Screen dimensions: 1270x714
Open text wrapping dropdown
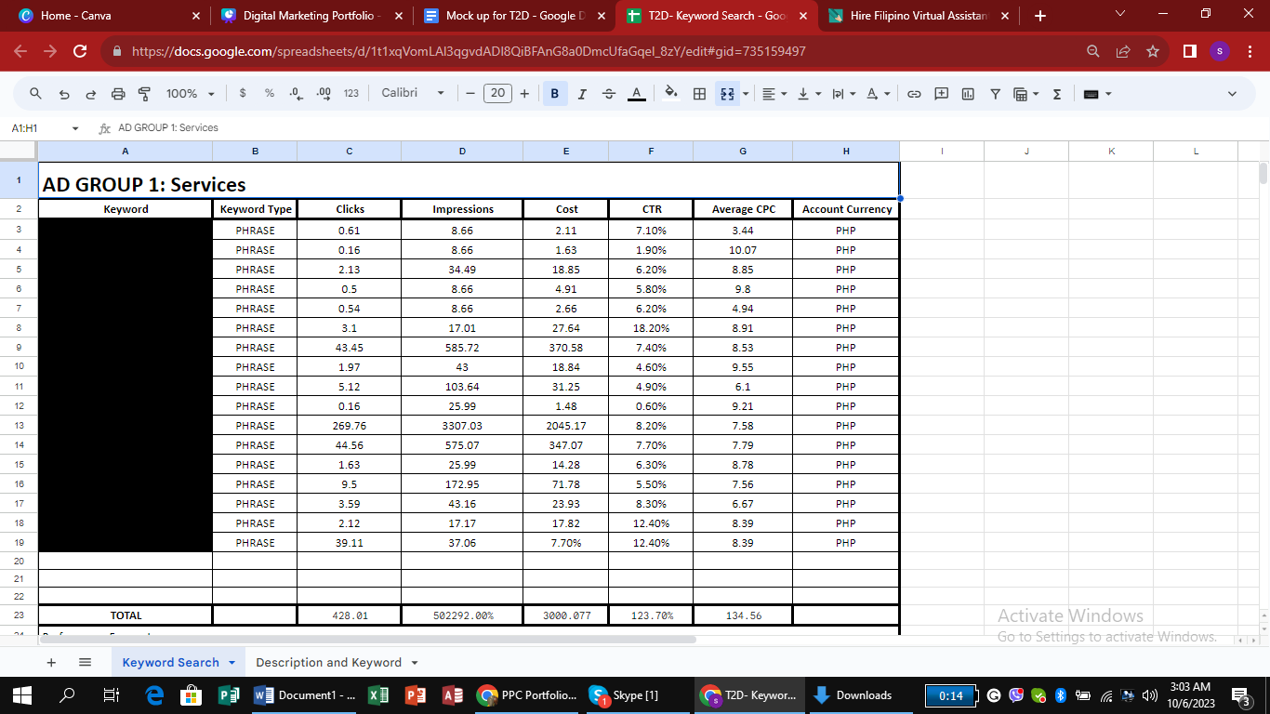[x=843, y=94]
